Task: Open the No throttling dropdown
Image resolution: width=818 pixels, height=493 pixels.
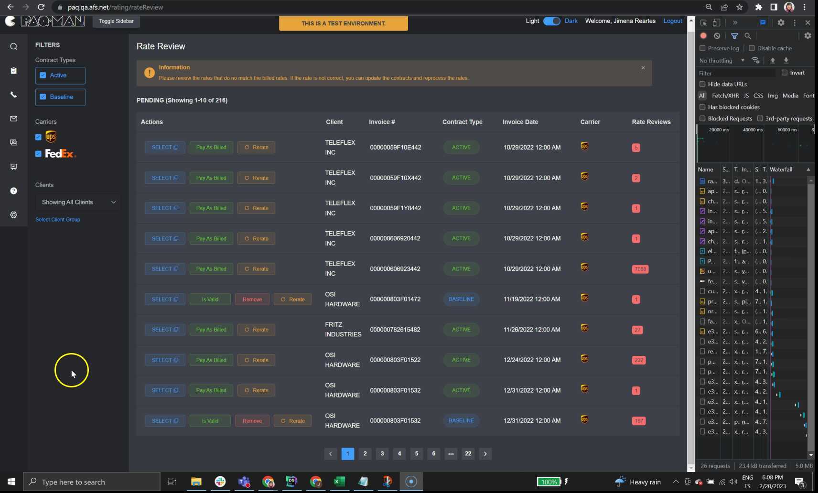Action: tap(721, 61)
